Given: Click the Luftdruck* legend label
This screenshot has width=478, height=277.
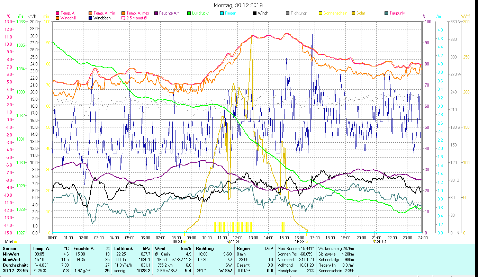Looking at the screenshot, I should pyautogui.click(x=201, y=14).
